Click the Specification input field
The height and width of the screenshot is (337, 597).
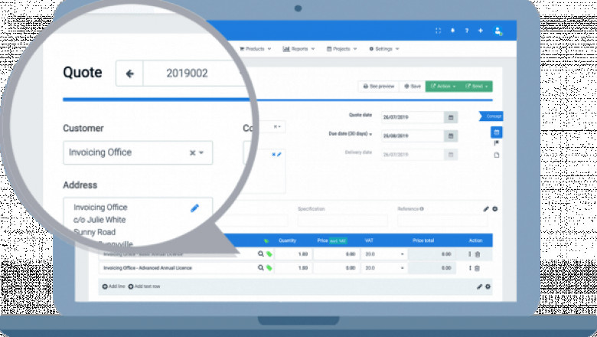[343, 221]
